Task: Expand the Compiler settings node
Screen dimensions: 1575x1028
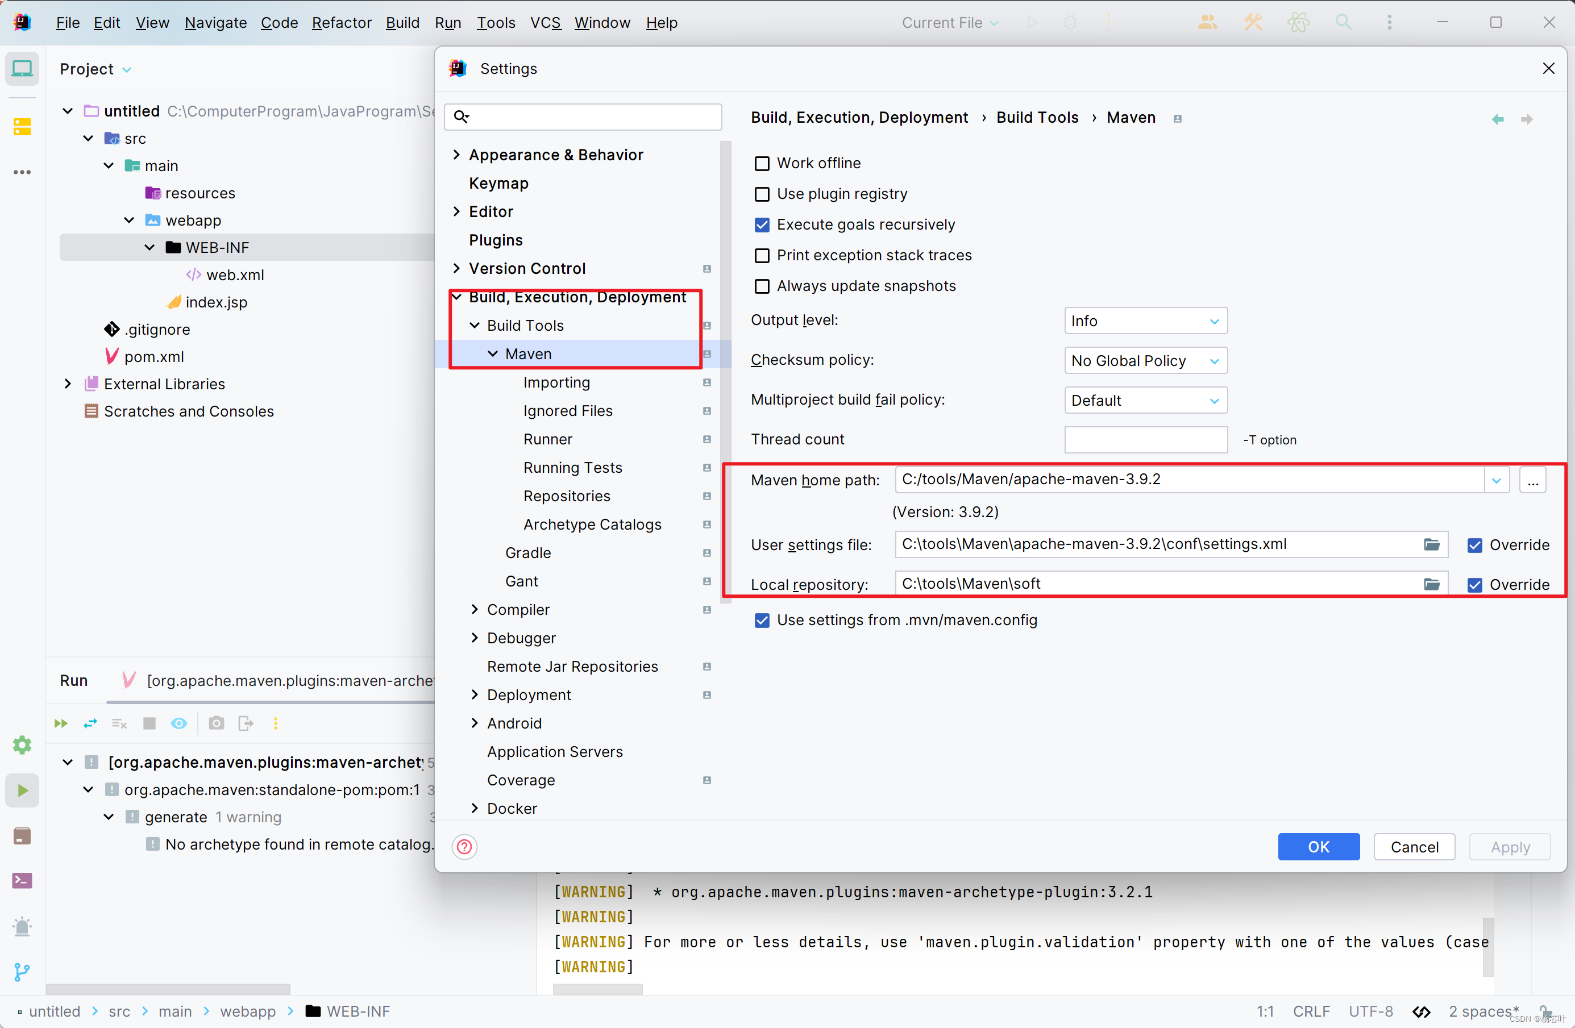Action: (475, 609)
